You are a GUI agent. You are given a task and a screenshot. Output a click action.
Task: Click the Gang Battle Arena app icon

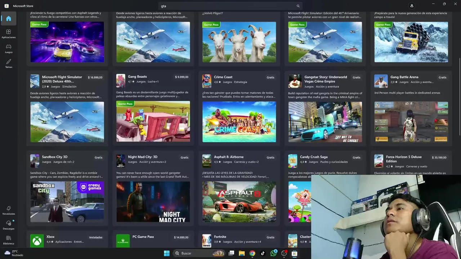pyautogui.click(x=381, y=81)
